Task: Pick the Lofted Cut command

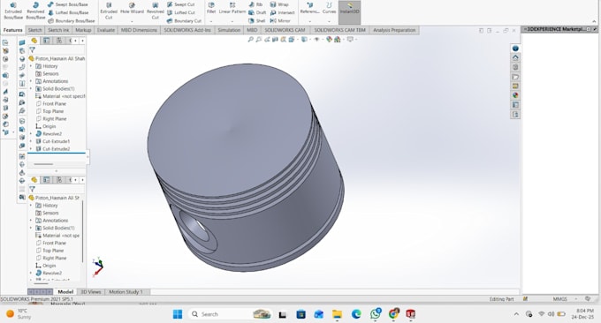Action: [180, 12]
